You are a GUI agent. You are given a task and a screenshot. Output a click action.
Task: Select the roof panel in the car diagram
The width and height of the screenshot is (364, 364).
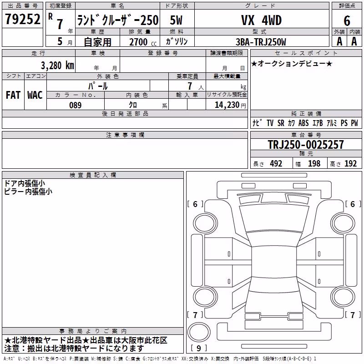pos(274,262)
